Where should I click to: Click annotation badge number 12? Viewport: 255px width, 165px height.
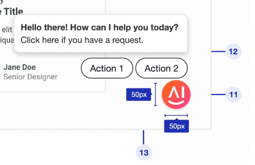point(233,52)
